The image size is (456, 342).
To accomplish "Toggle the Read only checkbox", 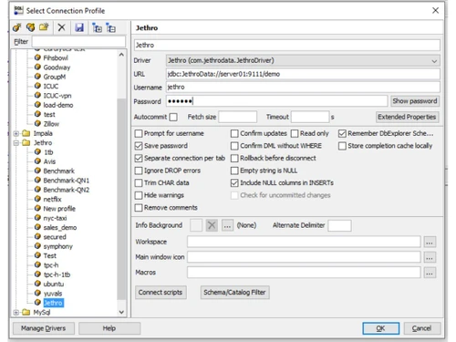I will click(x=295, y=133).
